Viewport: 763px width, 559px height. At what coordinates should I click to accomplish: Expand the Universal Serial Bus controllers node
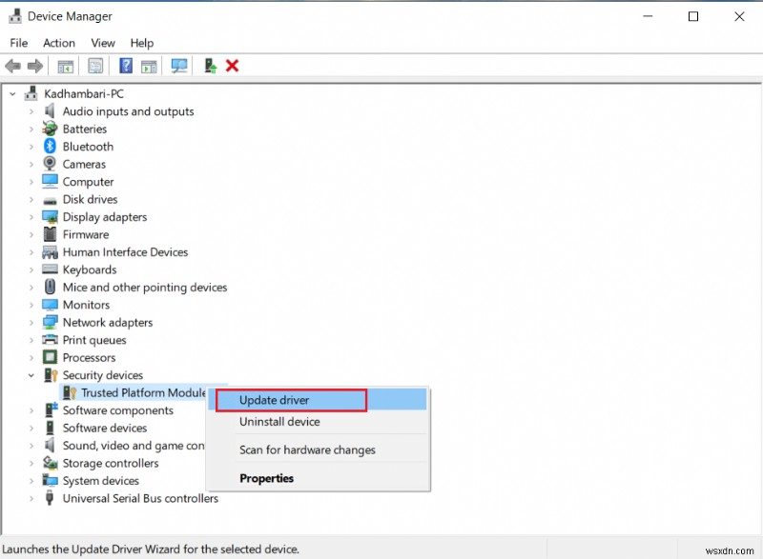tap(30, 498)
